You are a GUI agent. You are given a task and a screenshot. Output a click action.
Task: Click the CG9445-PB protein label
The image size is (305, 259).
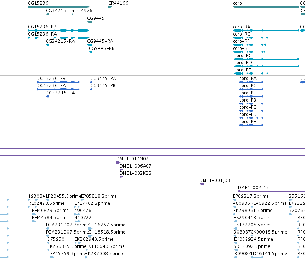(x=103, y=86)
